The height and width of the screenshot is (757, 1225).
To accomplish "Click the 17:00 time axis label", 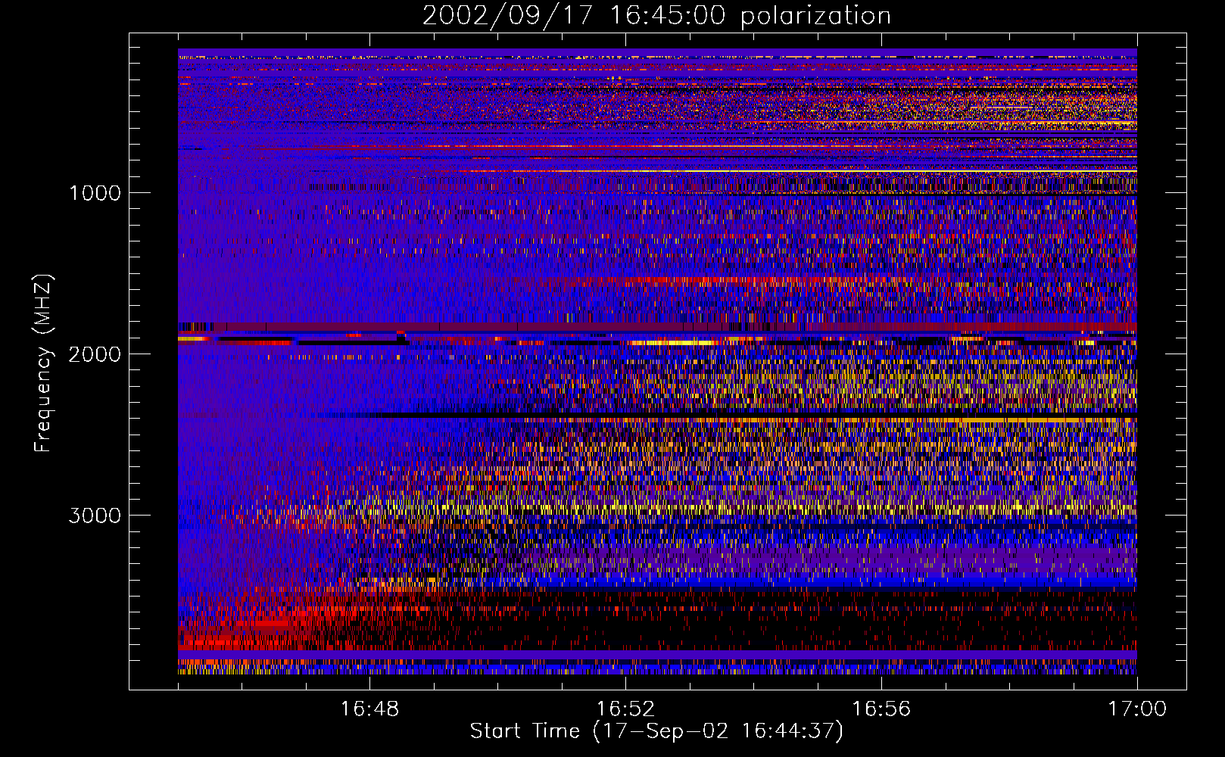I will (x=1137, y=709).
